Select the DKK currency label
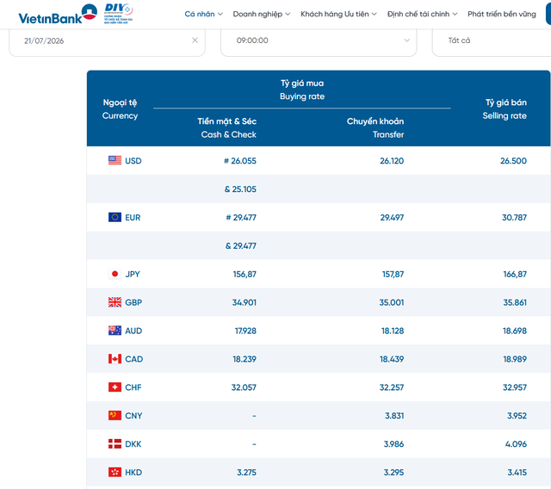551x489 pixels. pos(133,444)
